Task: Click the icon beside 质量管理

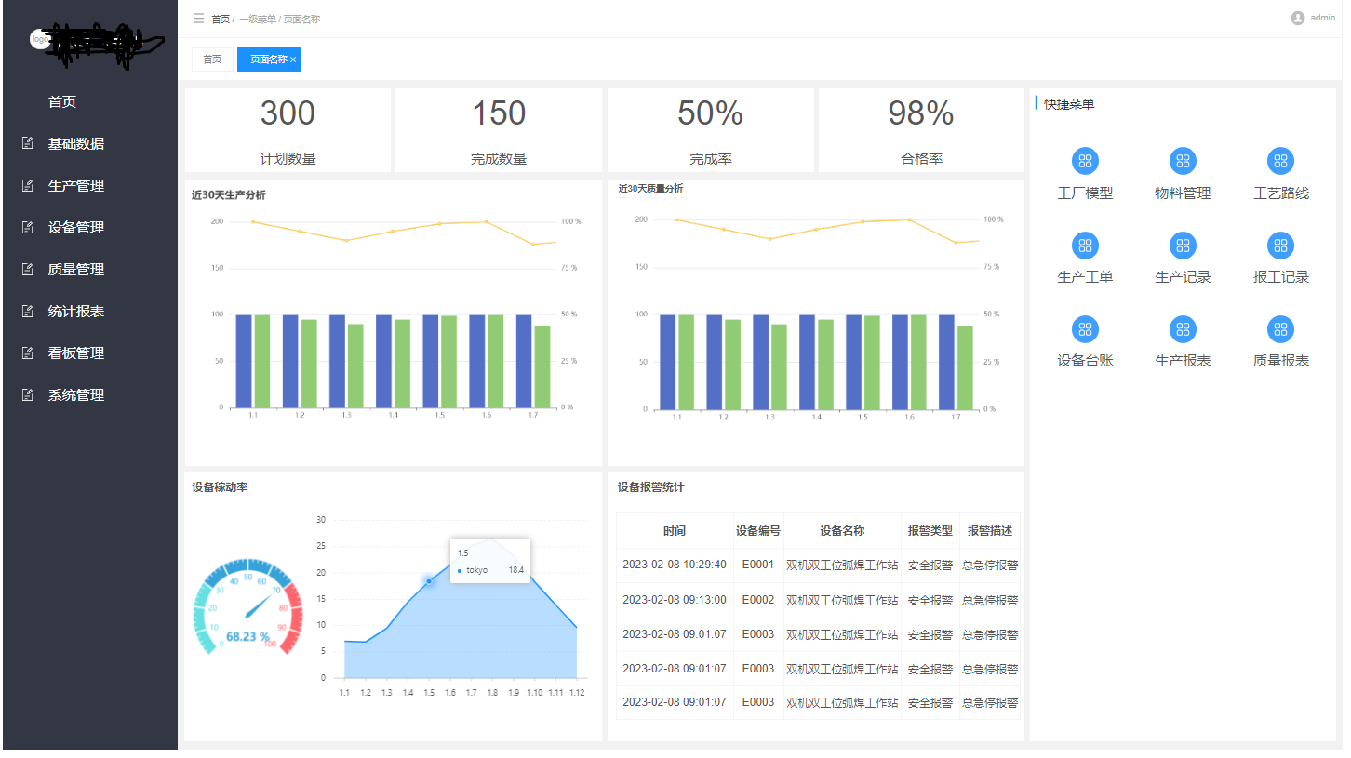Action: [27, 269]
